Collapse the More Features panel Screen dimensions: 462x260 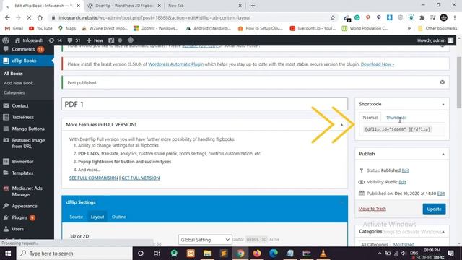coord(341,125)
